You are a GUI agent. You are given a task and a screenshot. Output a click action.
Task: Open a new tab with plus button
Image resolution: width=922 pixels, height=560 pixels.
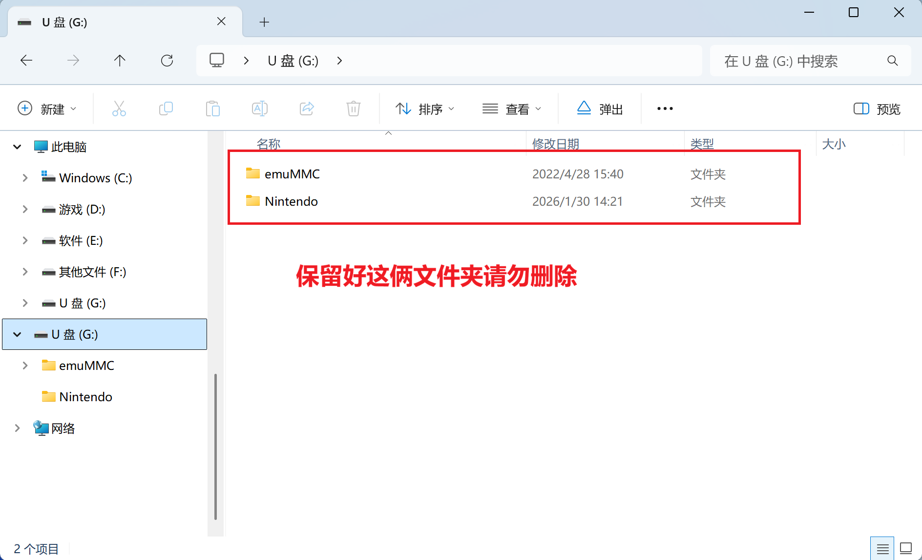[264, 22]
